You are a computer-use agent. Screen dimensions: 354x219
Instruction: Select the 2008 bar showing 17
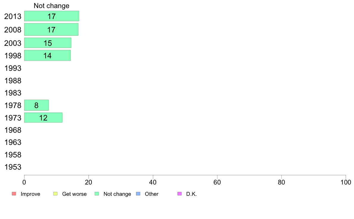[x=51, y=29]
